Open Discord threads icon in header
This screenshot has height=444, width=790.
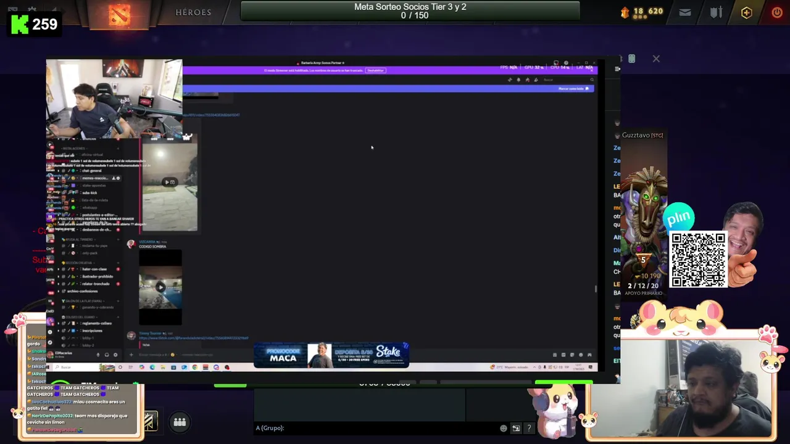[510, 80]
